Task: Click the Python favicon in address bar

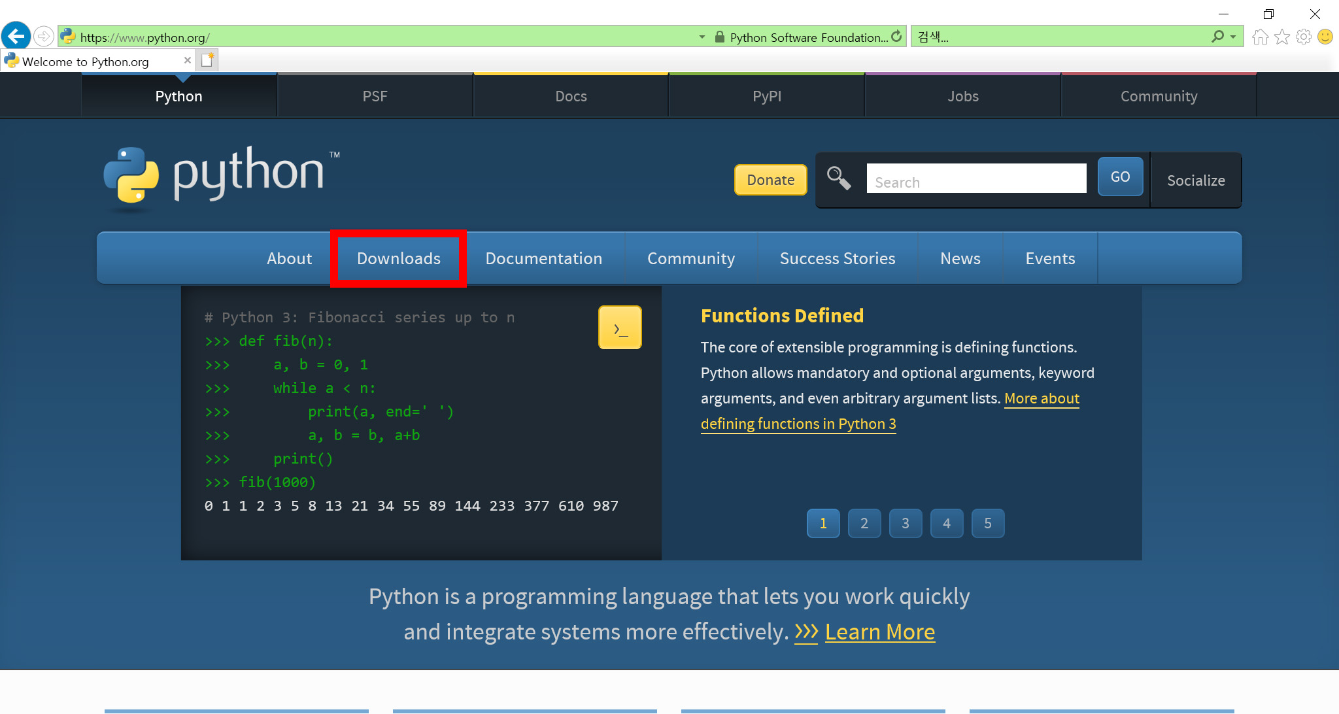Action: coord(68,37)
